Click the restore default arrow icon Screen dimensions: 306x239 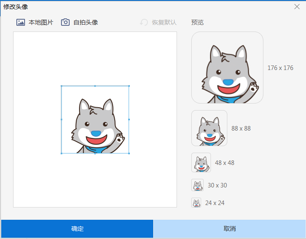click(x=144, y=23)
